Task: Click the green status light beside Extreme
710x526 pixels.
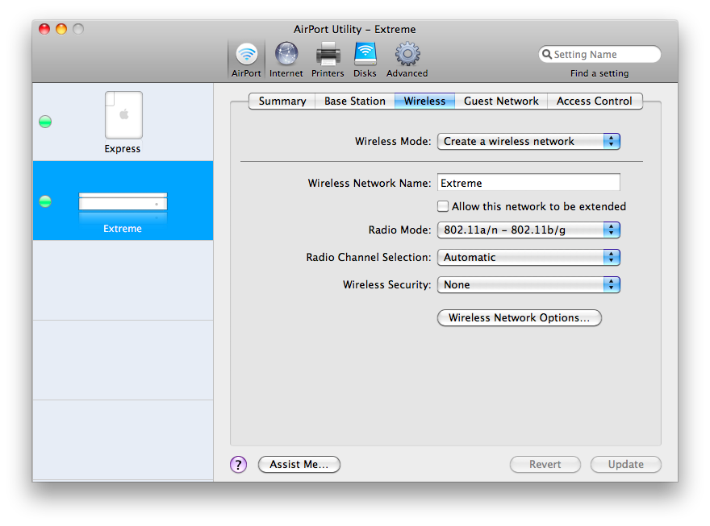Action: (45, 201)
